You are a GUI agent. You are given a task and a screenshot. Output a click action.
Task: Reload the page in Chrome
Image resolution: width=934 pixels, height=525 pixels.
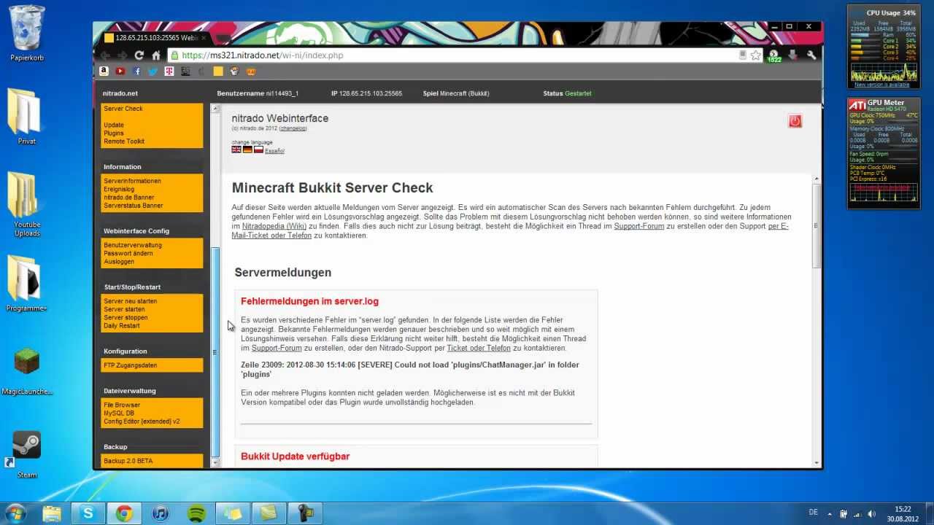click(139, 55)
